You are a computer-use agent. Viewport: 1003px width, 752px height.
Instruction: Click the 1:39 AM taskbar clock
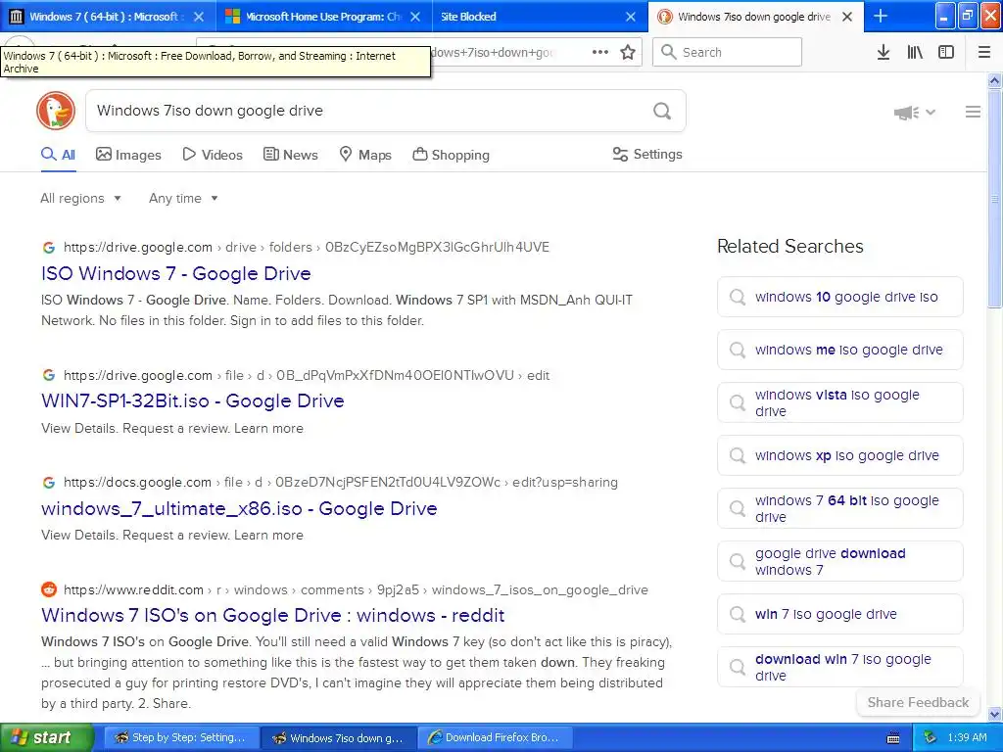pos(967,738)
